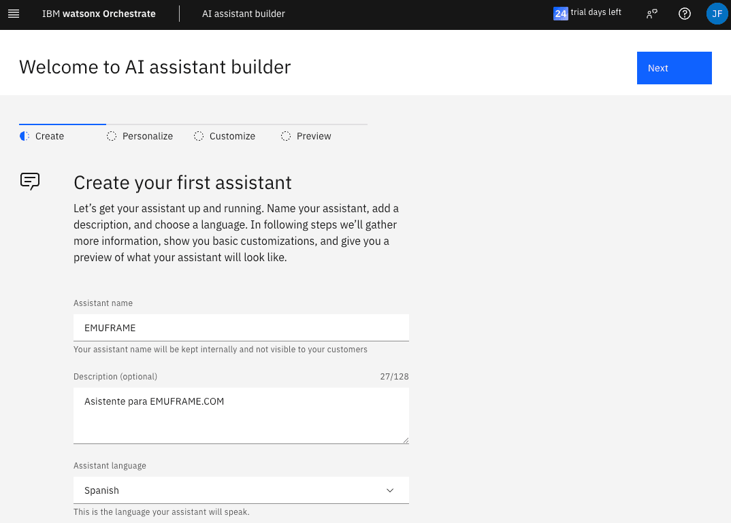
Task: Switch to the Preview step tab
Action: 314,136
